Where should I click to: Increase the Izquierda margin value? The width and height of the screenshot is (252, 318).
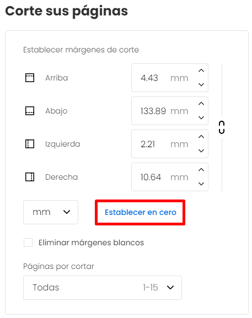point(201,137)
